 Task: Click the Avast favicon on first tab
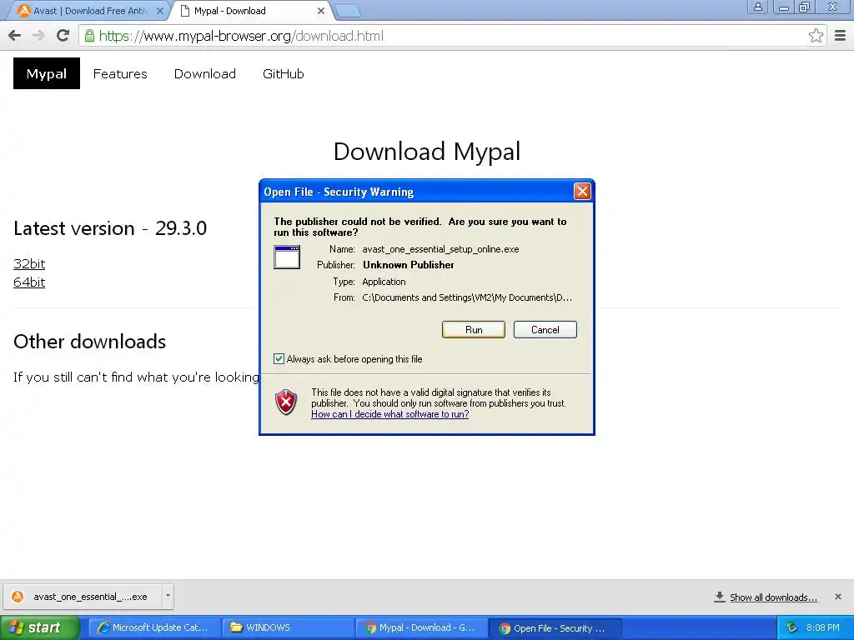click(23, 11)
